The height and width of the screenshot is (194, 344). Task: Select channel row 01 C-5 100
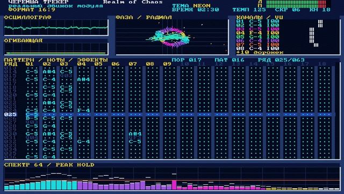[x=257, y=22]
